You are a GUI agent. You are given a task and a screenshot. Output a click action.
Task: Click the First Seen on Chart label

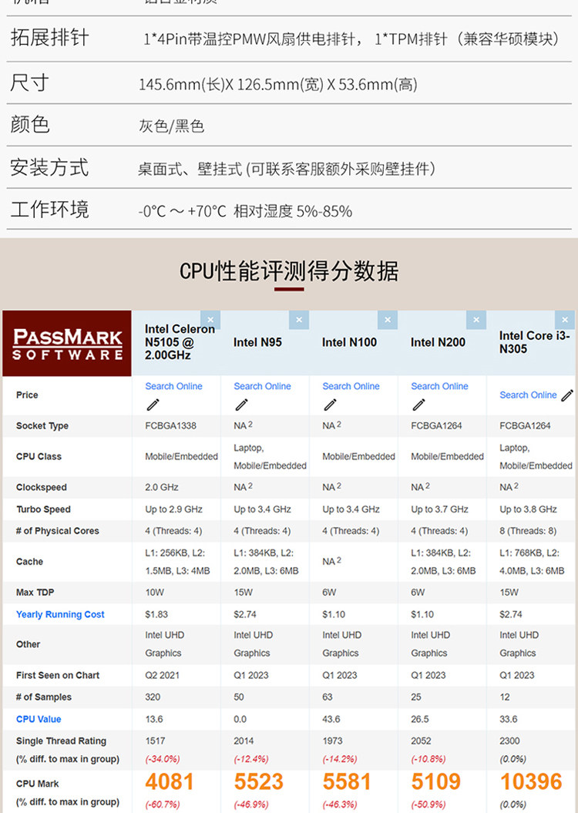click(58, 675)
